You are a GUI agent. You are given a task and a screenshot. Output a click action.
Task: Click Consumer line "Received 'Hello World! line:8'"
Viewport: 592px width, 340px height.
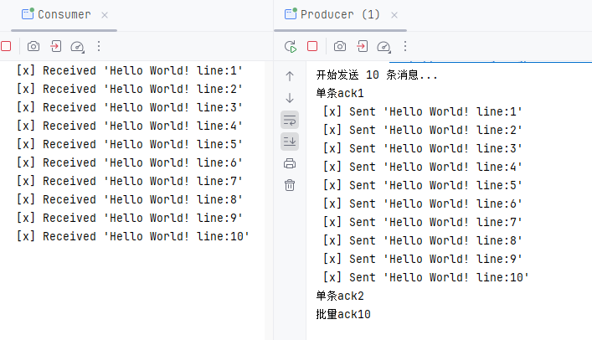[x=130, y=199]
